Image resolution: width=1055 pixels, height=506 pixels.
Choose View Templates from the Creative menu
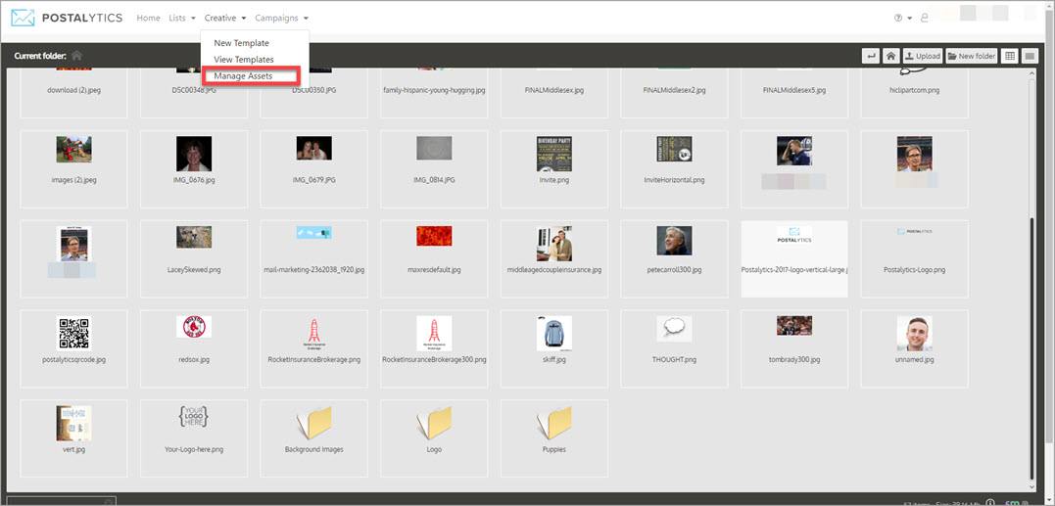[244, 60]
